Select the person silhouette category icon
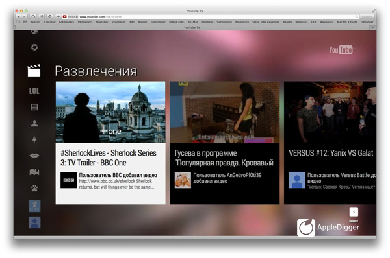390x258 pixels. (34, 123)
